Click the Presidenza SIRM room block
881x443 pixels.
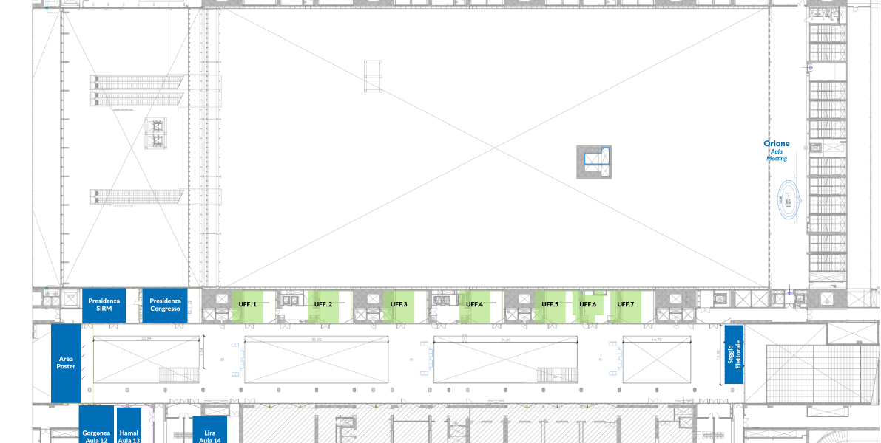104,305
